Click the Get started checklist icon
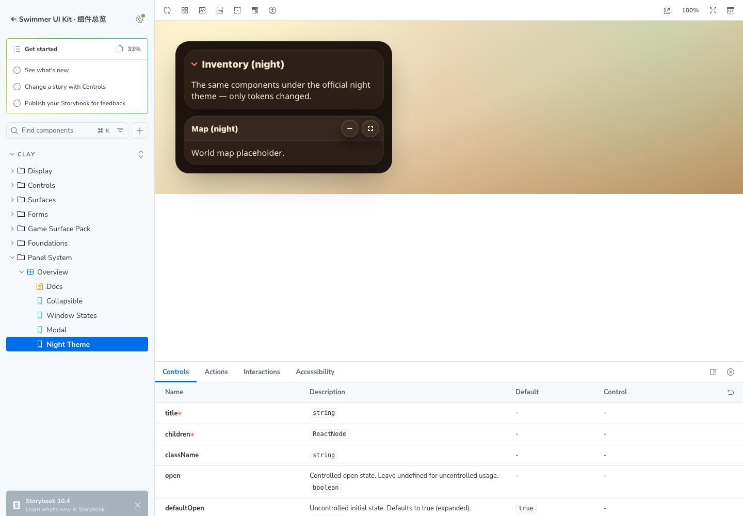Image resolution: width=743 pixels, height=516 pixels. pyautogui.click(x=17, y=49)
